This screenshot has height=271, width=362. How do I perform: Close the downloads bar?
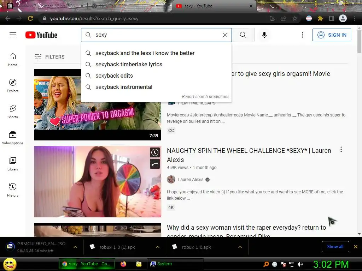pyautogui.click(x=356, y=247)
